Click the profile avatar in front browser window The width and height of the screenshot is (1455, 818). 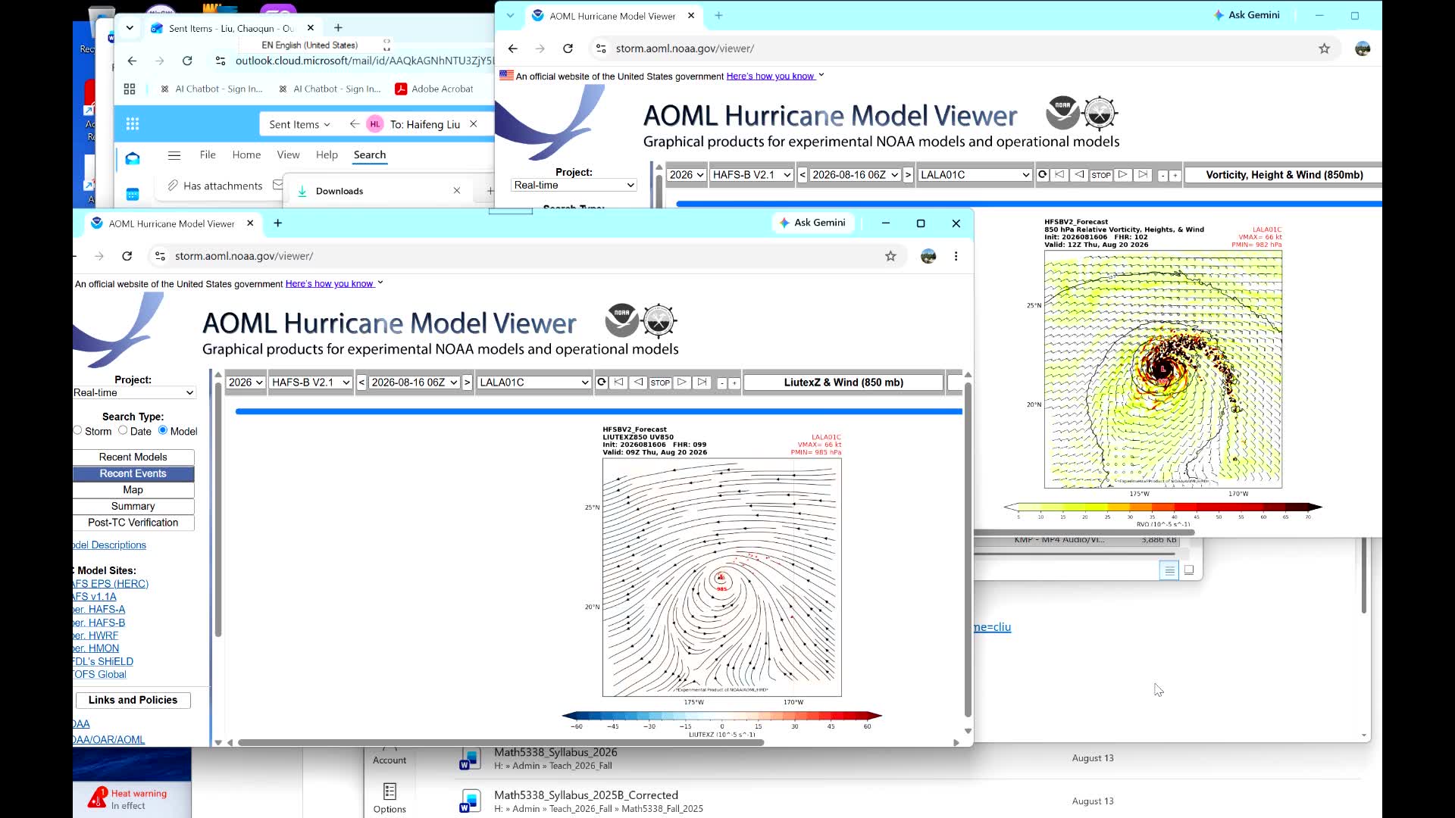[x=928, y=256]
